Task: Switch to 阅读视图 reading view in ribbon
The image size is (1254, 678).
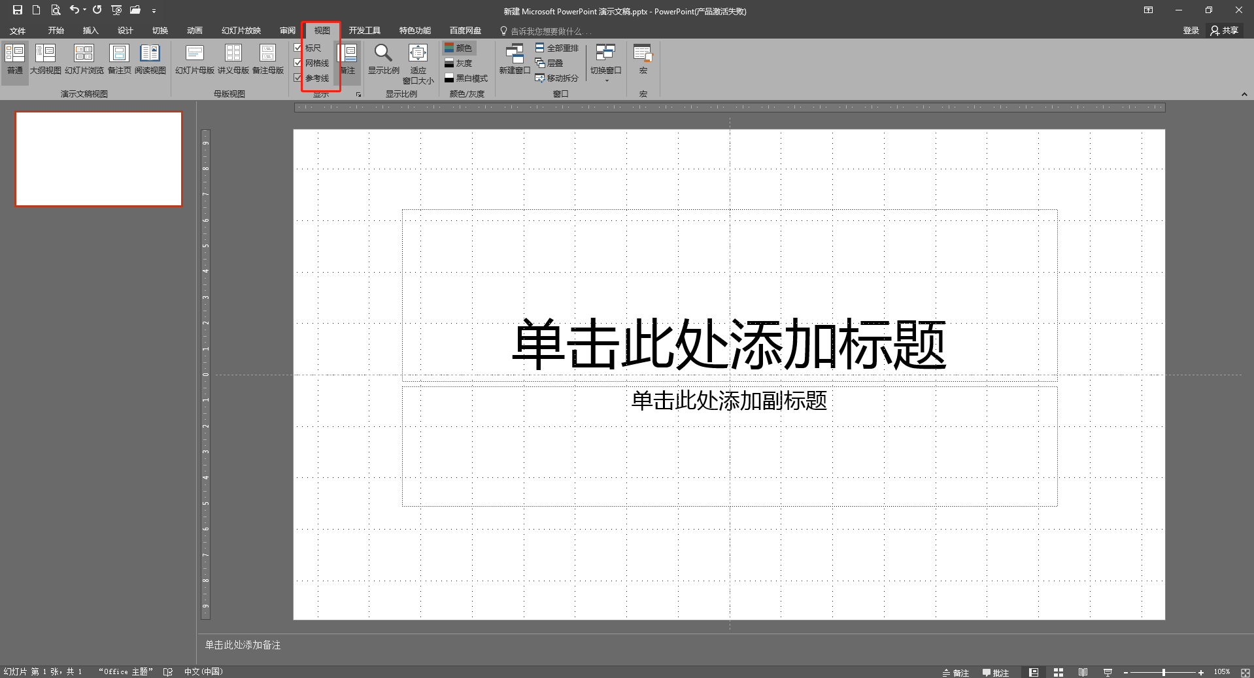Action: pyautogui.click(x=150, y=59)
